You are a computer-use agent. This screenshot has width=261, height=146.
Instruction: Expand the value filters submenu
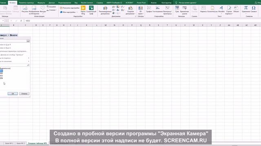[15, 61]
